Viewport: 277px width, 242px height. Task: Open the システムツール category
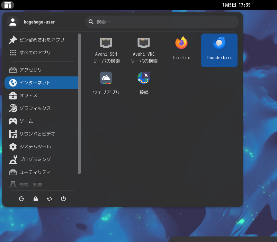click(41, 147)
